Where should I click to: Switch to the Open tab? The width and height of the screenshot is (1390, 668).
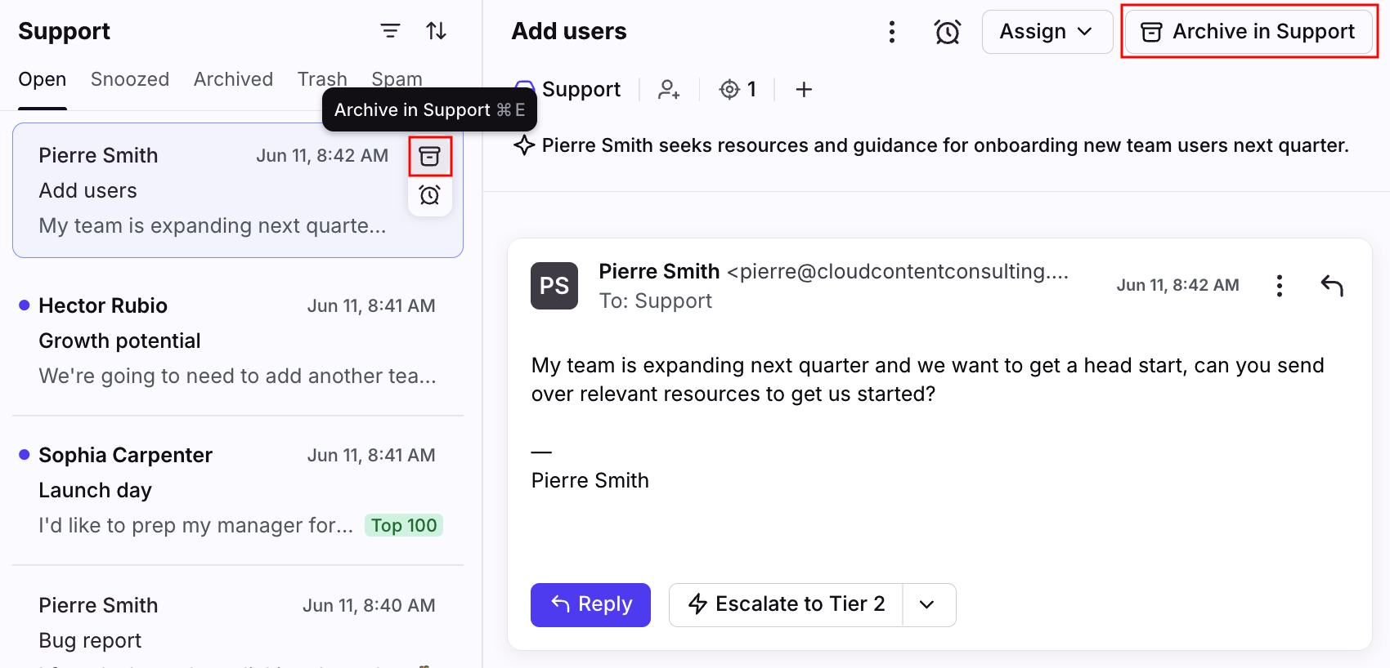click(43, 80)
